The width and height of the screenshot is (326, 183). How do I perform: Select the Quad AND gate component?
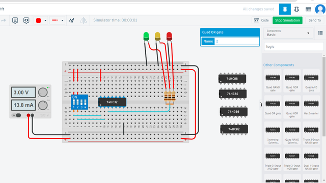pyautogui.click(x=311, y=81)
